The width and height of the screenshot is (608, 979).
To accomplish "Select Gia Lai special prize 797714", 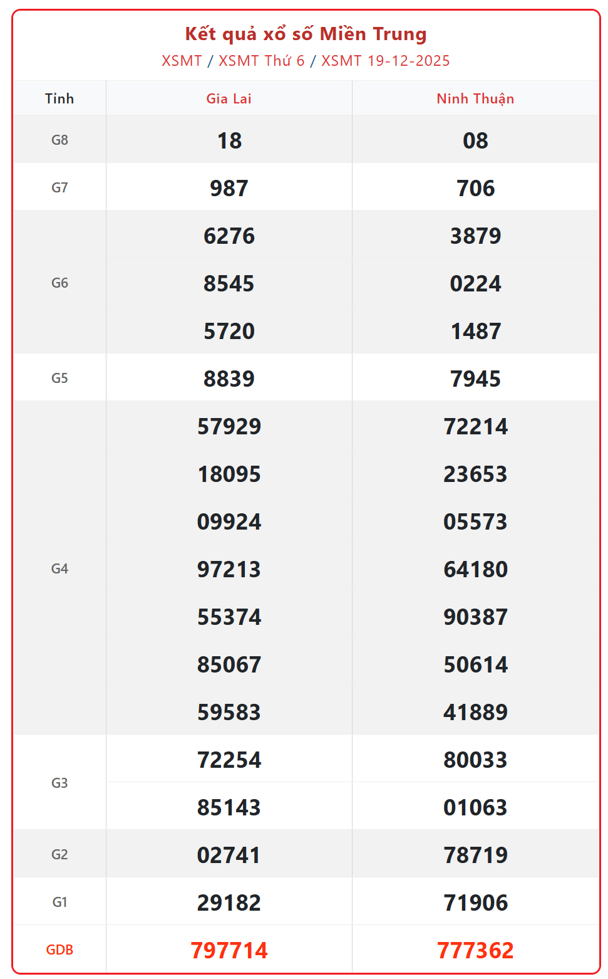I will (x=229, y=950).
